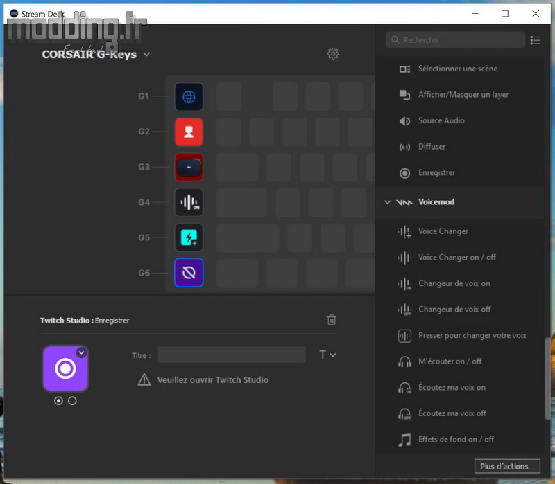Select the first key state radio button
This screenshot has width=555, height=484.
point(58,401)
